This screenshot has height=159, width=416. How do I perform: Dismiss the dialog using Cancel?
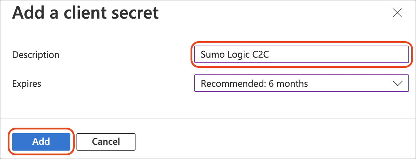tap(106, 141)
